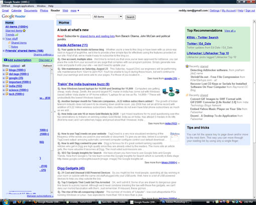Open the Discover link

coord(45,60)
